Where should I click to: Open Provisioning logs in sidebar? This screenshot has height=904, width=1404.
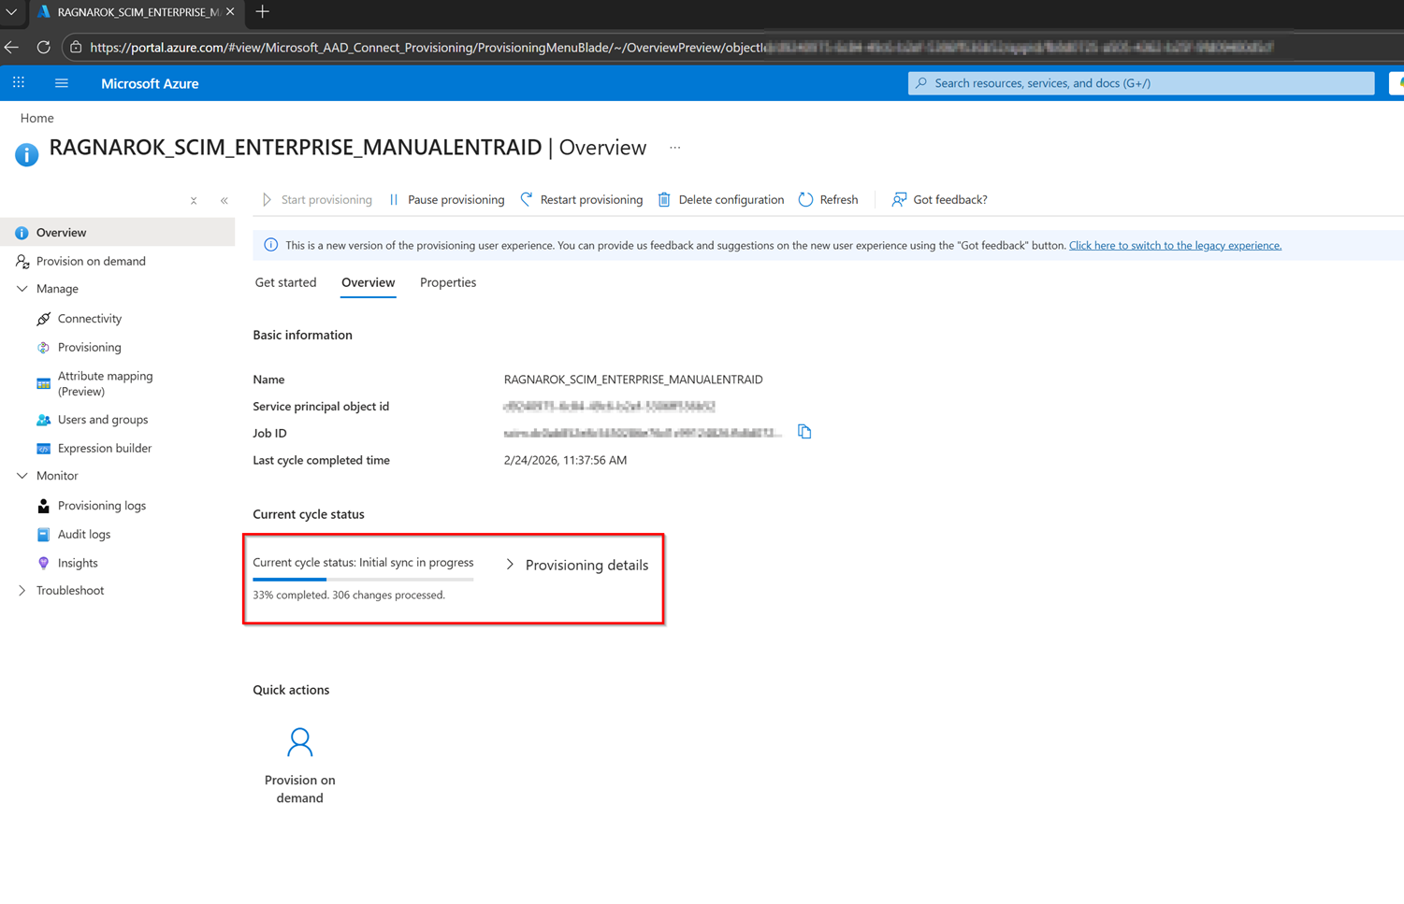(x=101, y=506)
